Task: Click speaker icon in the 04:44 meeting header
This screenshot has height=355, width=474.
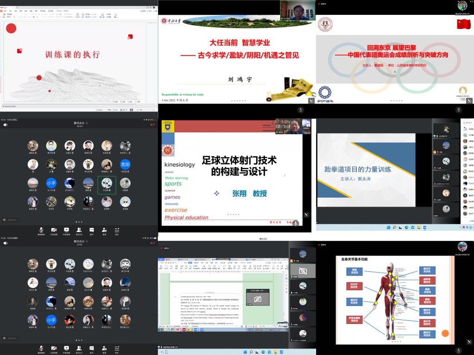Action: (x=6, y=125)
